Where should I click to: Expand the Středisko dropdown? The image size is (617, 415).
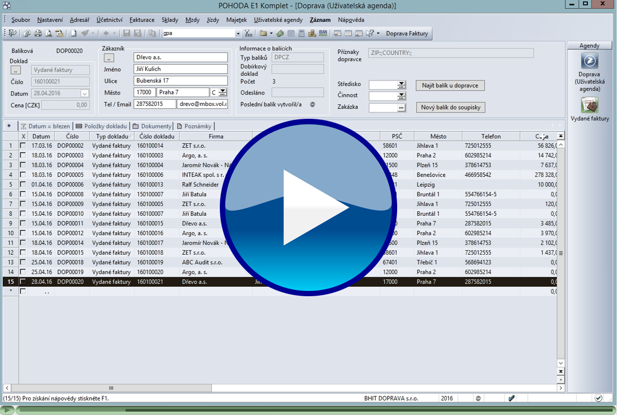coord(401,85)
